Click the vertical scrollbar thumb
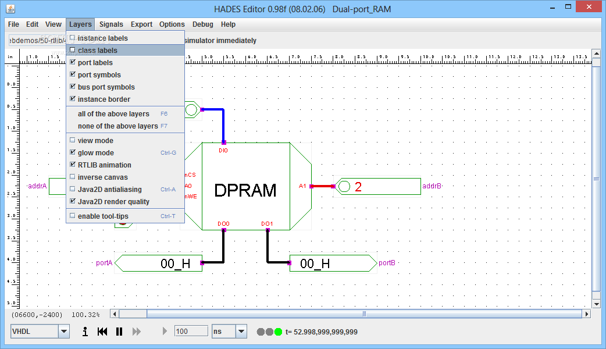This screenshot has height=349, width=606. pos(596,179)
